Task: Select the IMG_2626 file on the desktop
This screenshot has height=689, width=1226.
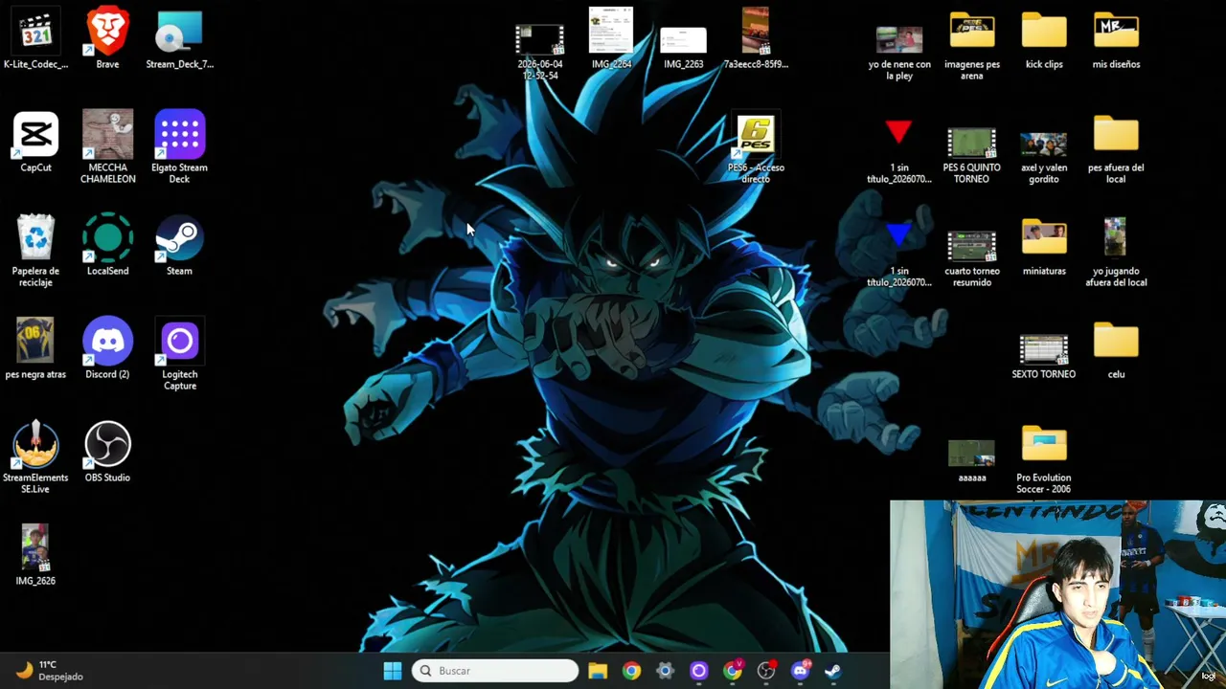Action: tap(35, 556)
